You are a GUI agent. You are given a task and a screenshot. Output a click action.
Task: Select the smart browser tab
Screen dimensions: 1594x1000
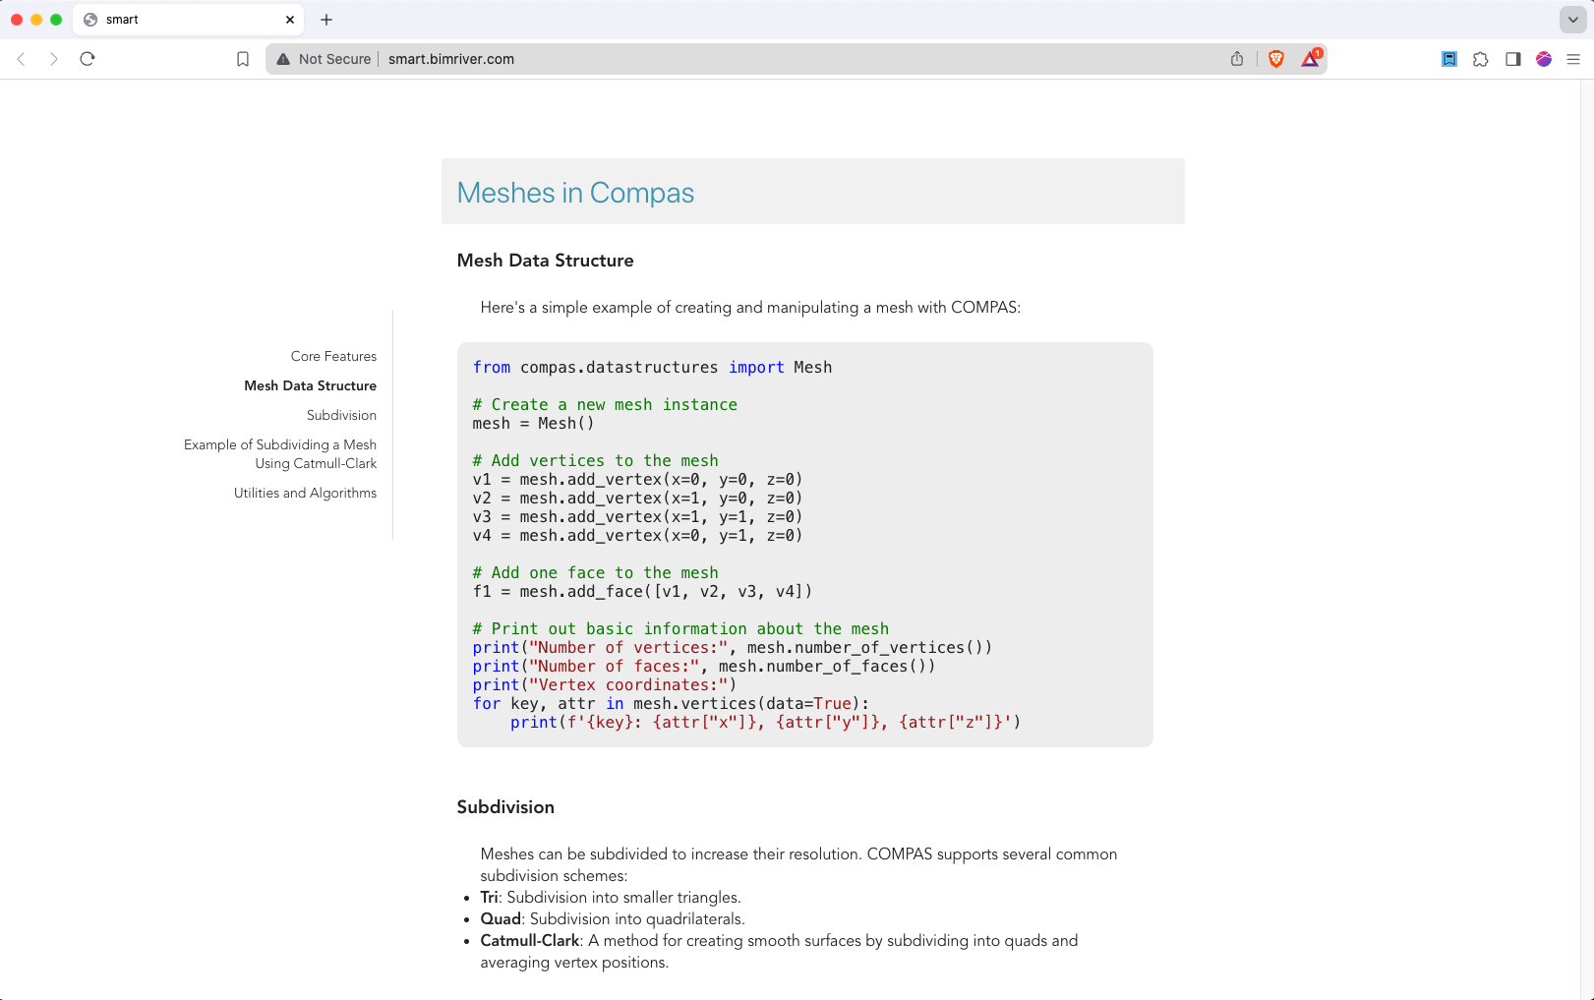coord(188,20)
